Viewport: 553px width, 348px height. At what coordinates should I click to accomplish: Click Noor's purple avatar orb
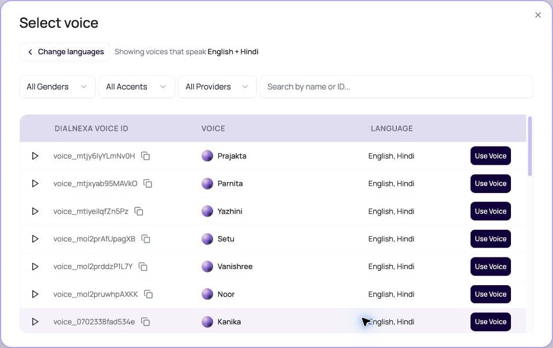[207, 294]
